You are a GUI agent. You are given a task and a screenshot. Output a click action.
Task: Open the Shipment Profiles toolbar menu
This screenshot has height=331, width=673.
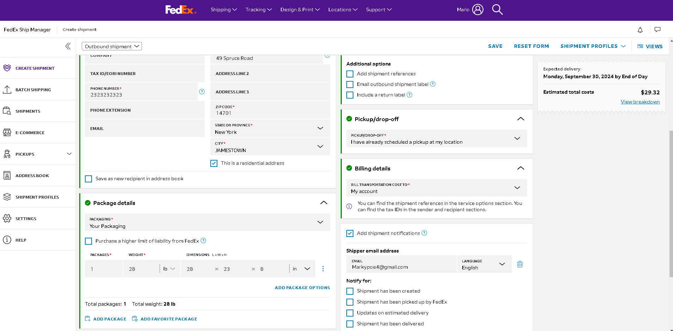point(593,46)
